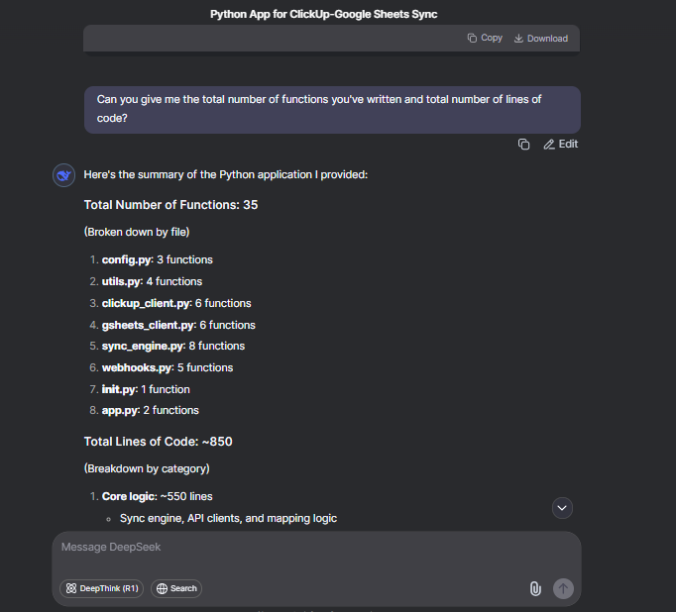
Task: Click the chat title Python App for ClickUp-Google Sheets Sync
Action: pyautogui.click(x=324, y=14)
